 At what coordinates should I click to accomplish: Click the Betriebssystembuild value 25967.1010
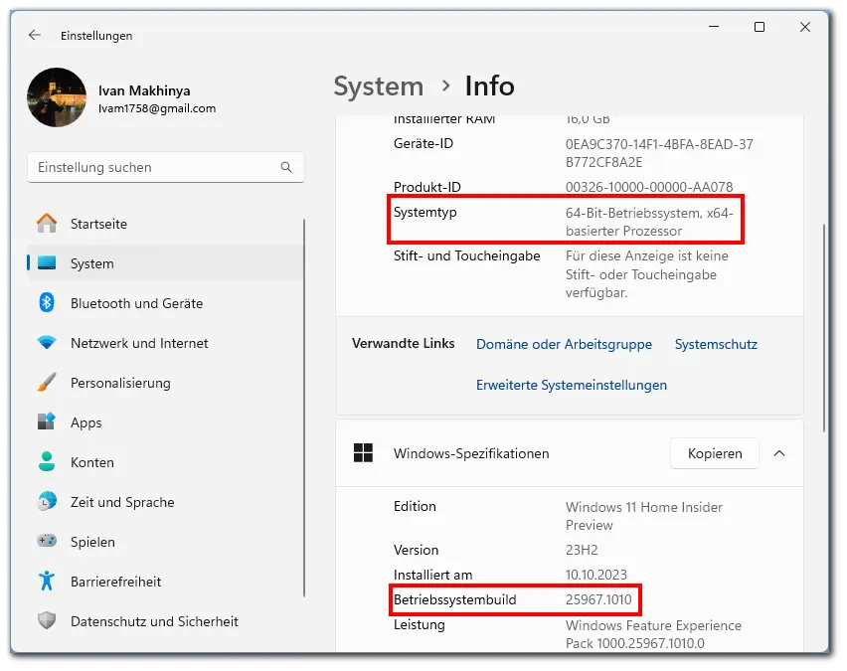(x=598, y=599)
